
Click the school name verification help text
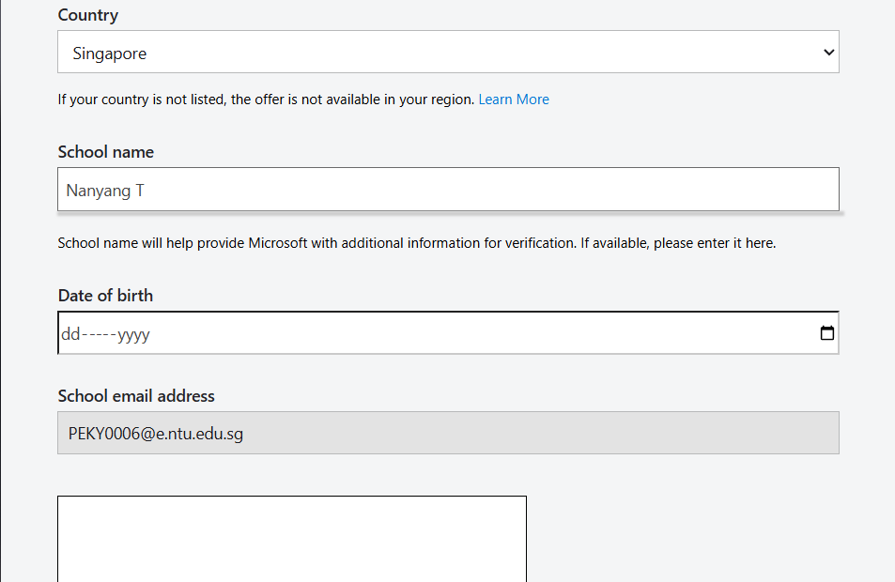tap(417, 243)
